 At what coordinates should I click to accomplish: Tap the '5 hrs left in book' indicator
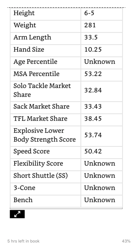24,241
